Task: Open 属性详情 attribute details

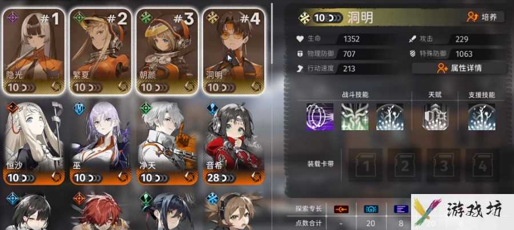Action: (461, 68)
